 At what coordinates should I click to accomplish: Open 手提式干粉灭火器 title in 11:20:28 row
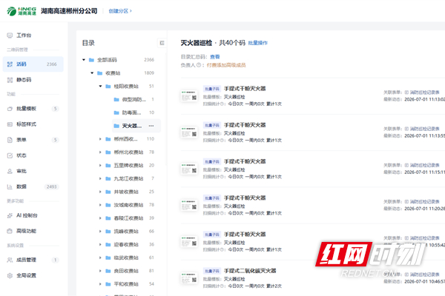pyautogui.click(x=245, y=198)
